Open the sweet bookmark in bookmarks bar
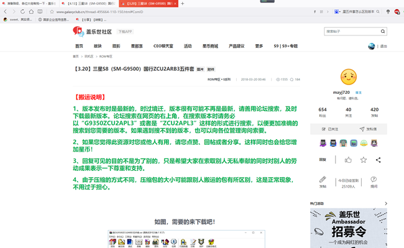This screenshot has height=248, width=404. [18, 19]
